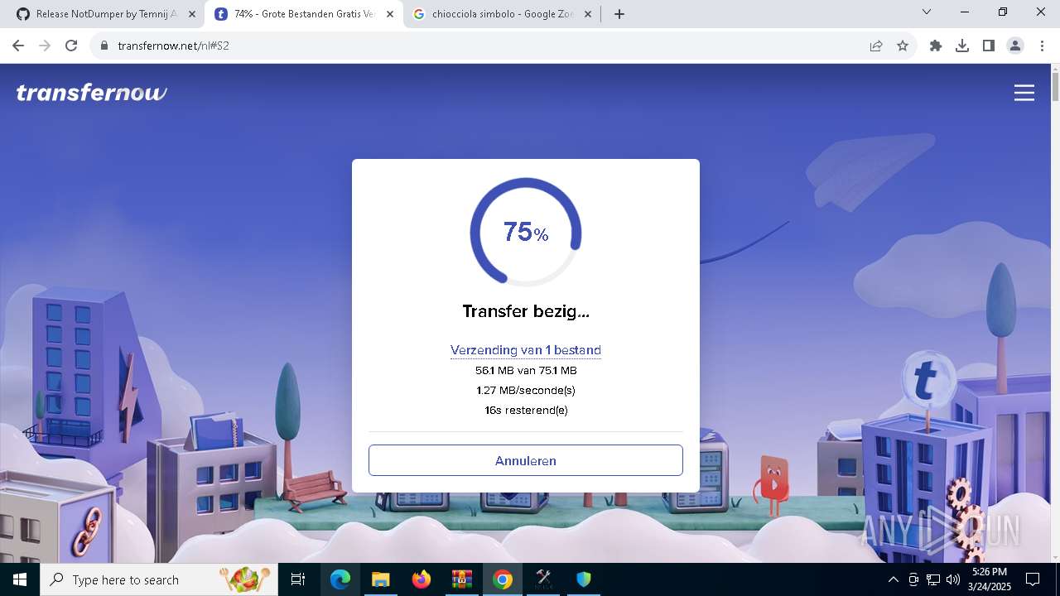Open the Chrome three-dot menu
Image resolution: width=1060 pixels, height=596 pixels.
pos(1042,46)
